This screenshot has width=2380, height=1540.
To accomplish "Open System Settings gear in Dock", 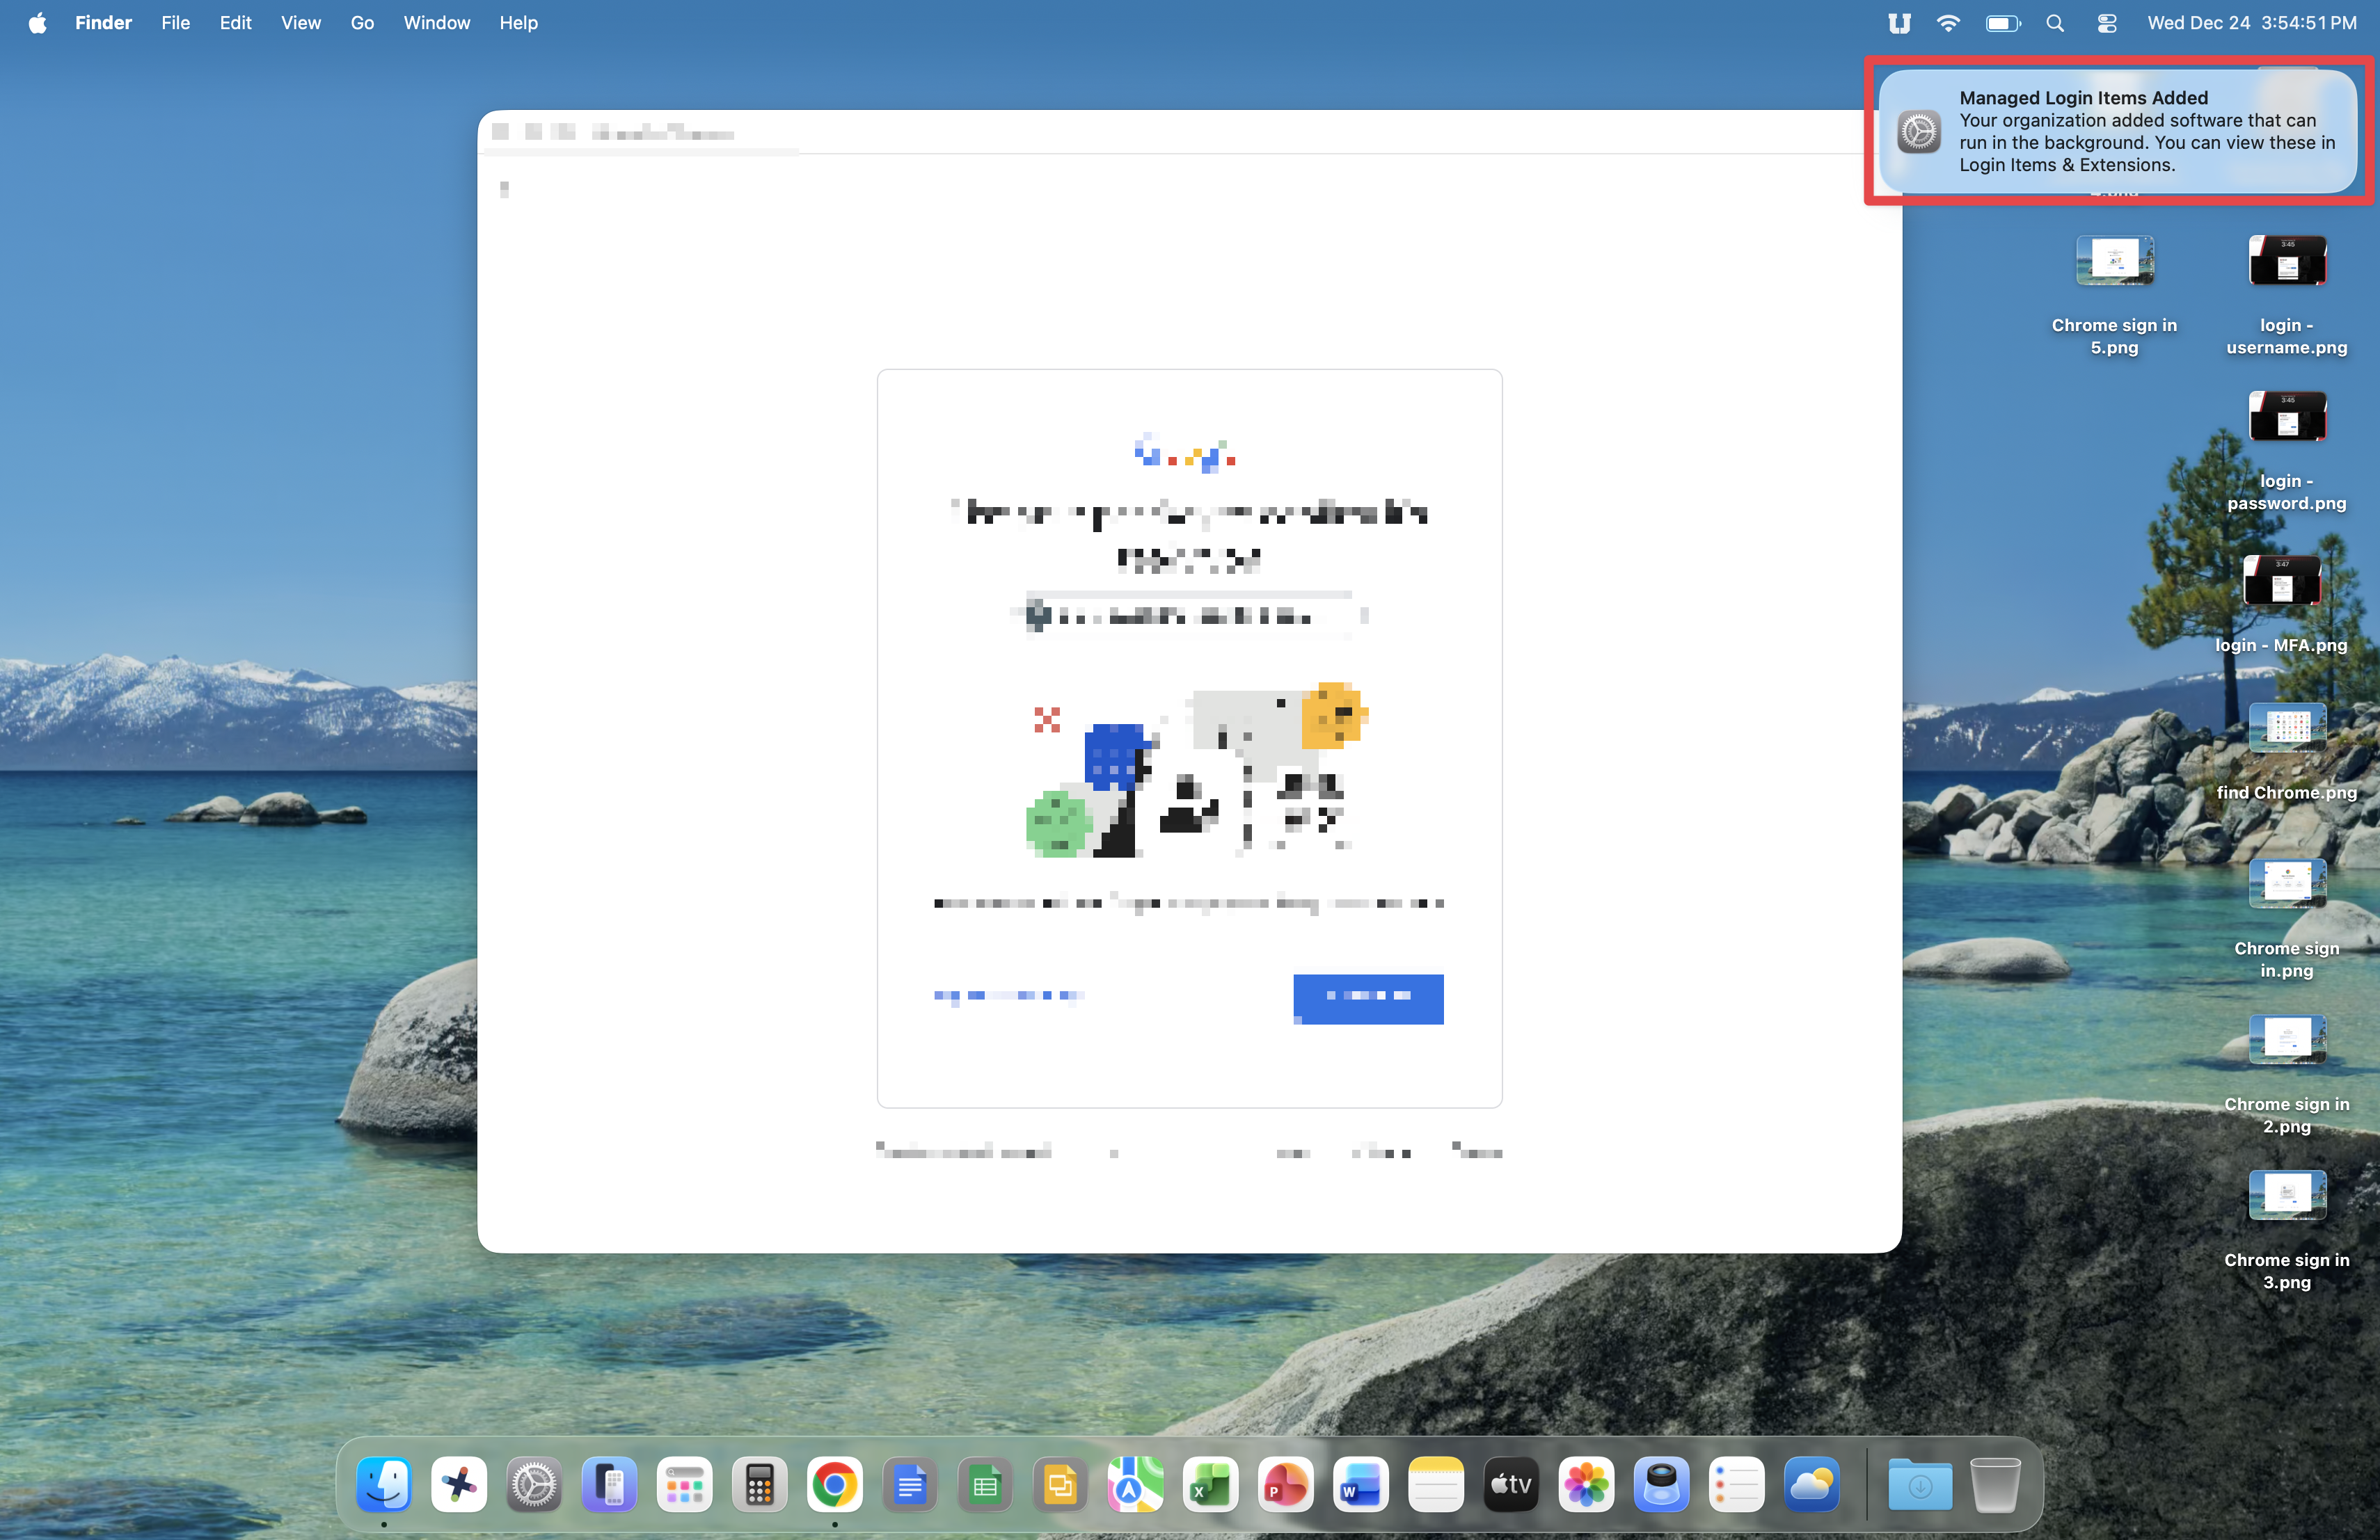I will pos(534,1485).
